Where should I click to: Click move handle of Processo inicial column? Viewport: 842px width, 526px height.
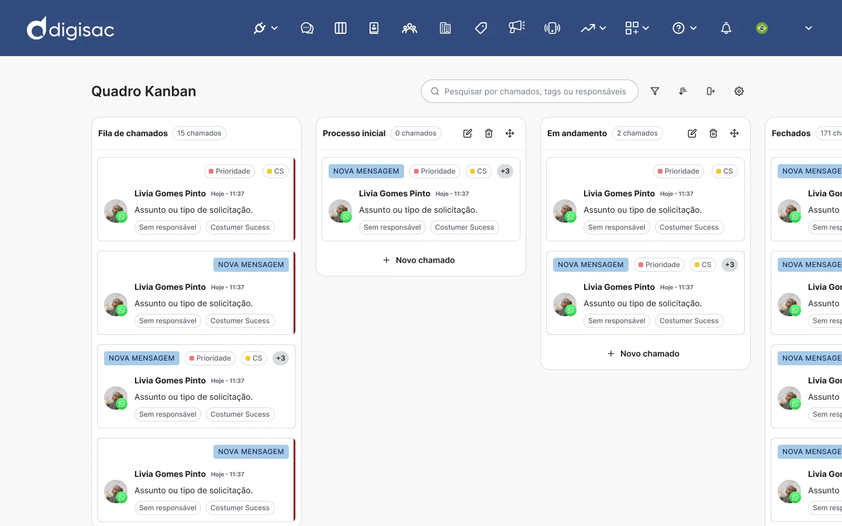pos(510,133)
